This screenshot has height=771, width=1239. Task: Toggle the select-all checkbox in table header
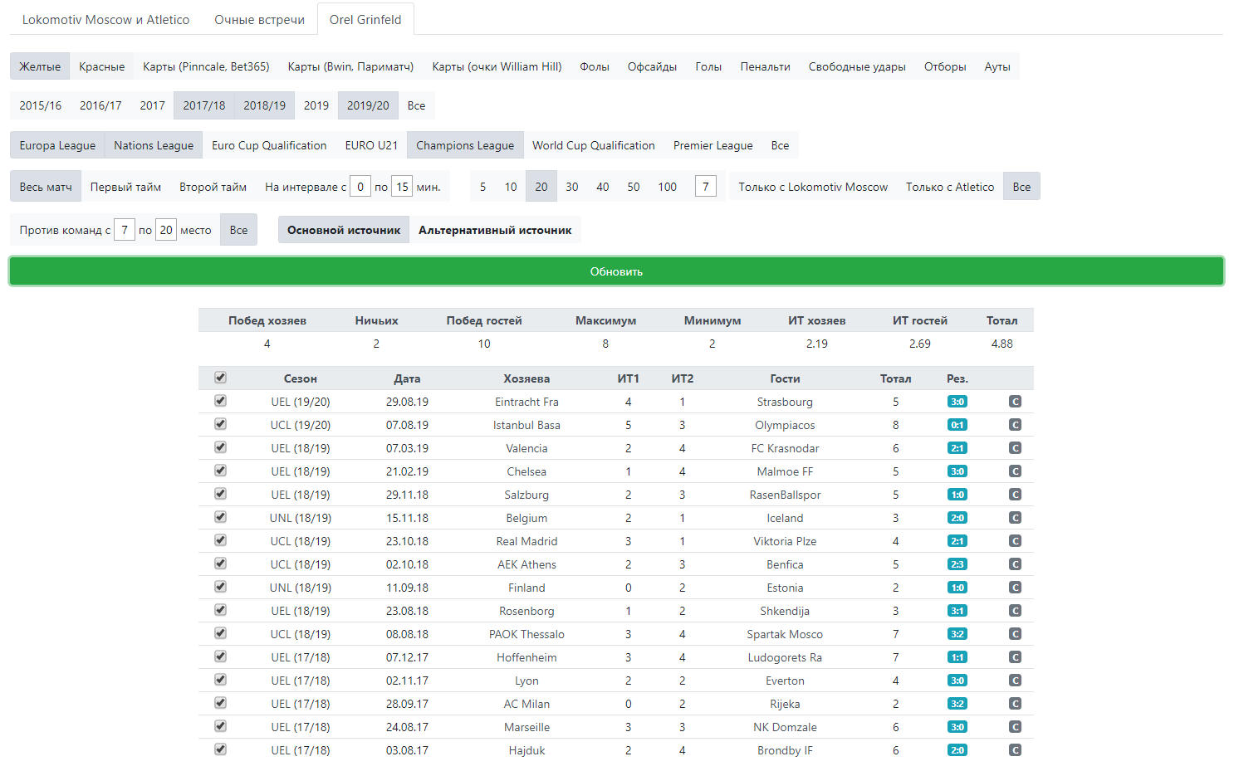(220, 378)
